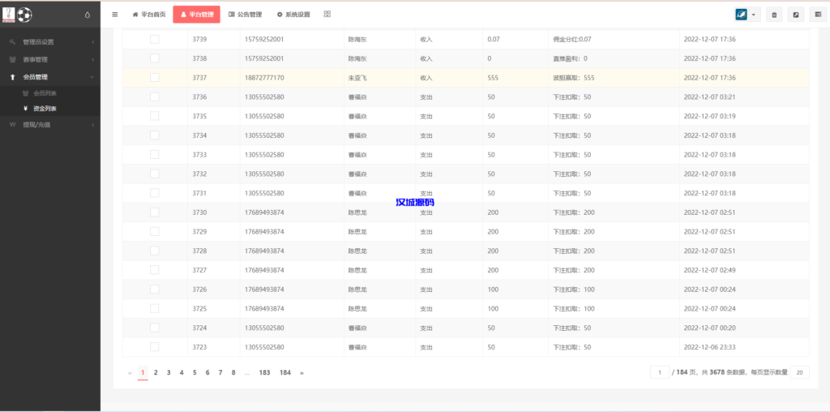Screen dimensions: 830x412
Task: Check the box for row 3733
Action: (x=155, y=155)
